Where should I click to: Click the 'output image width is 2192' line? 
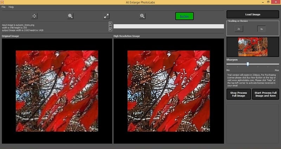click(22, 30)
